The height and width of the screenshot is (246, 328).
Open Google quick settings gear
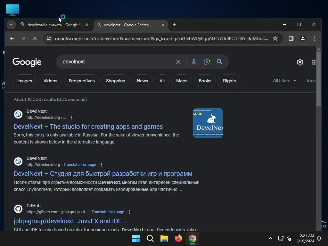click(300, 62)
